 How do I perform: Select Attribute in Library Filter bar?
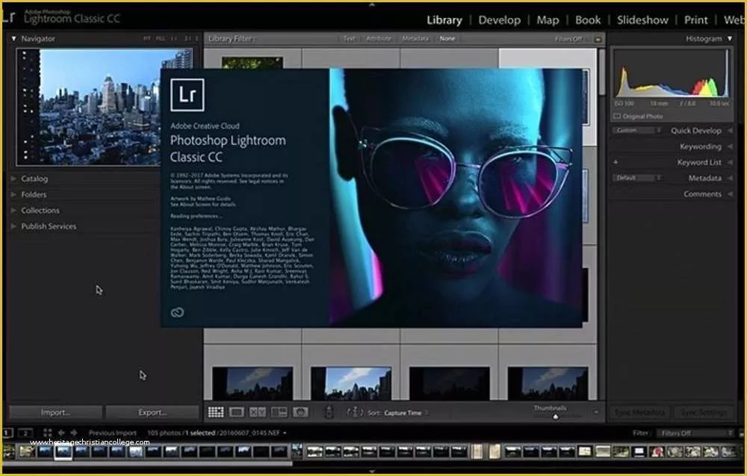coord(379,39)
